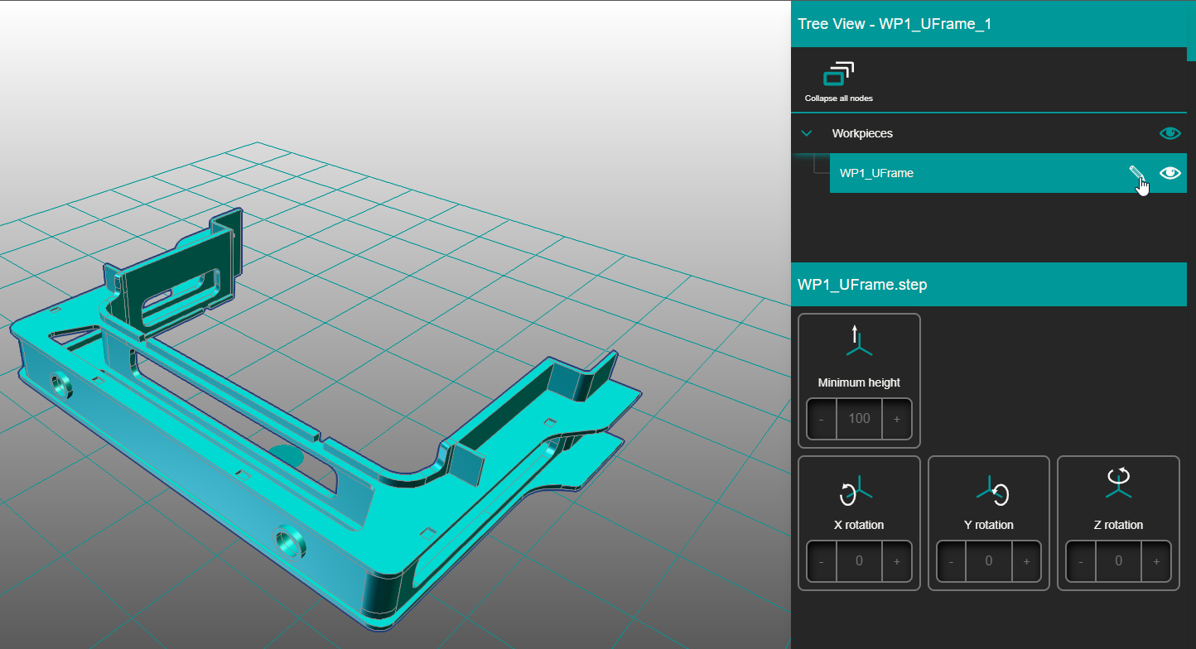Click the Collapse all nodes label
This screenshot has height=649, width=1196.
(839, 98)
